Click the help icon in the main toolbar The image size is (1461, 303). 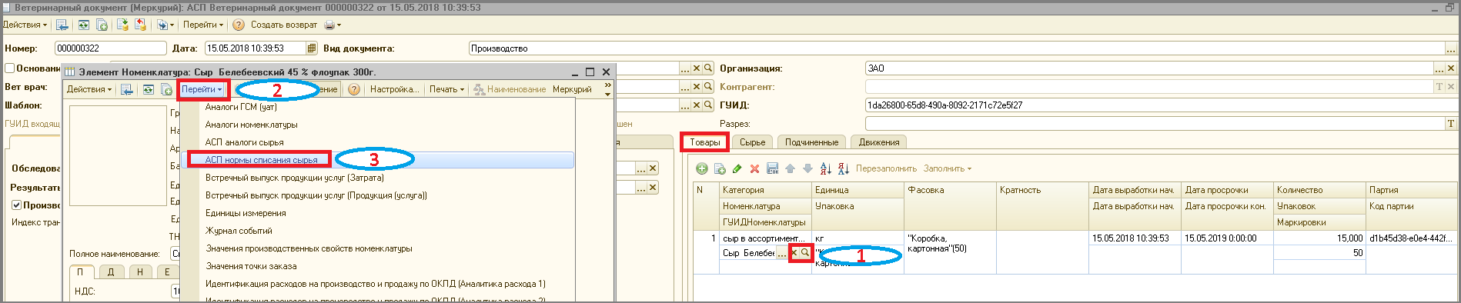pyautogui.click(x=239, y=25)
